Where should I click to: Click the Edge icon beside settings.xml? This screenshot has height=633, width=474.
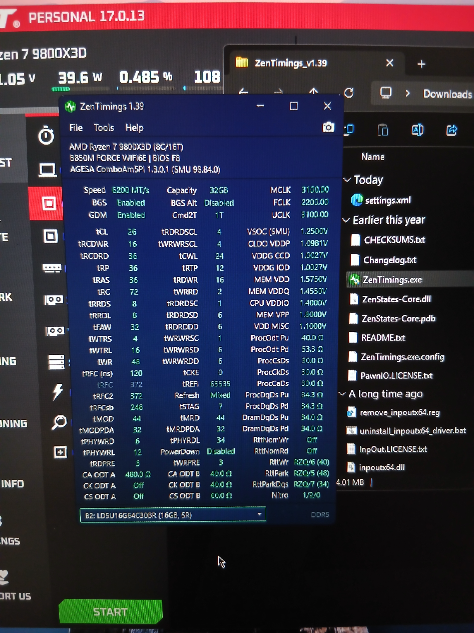pos(357,200)
